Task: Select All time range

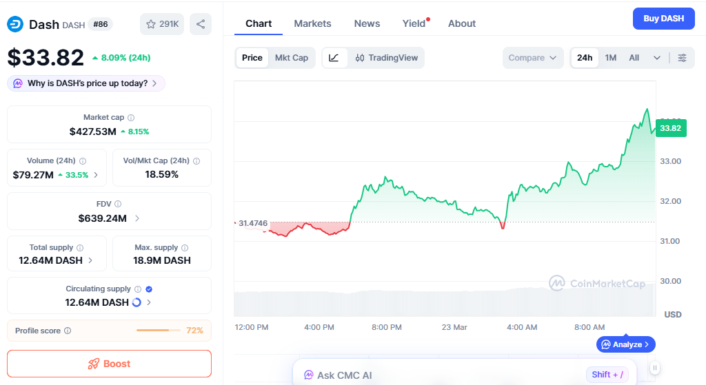Action: pyautogui.click(x=634, y=58)
